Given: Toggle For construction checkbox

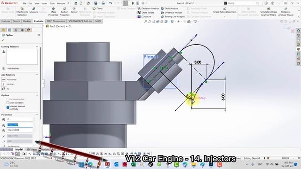Looking at the screenshot, I should click(8, 99).
